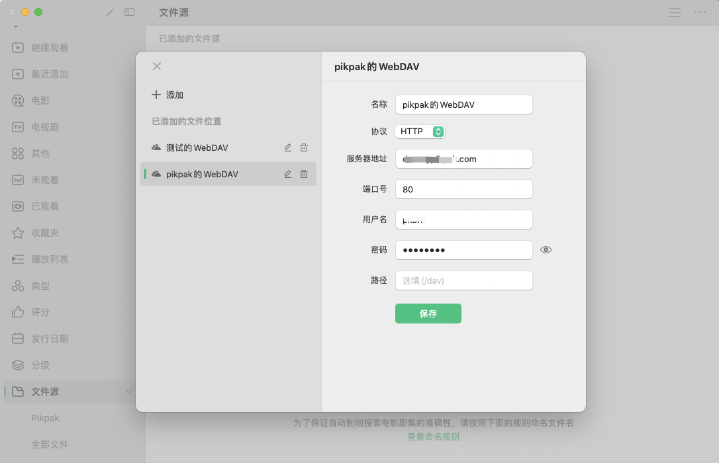
Task: Close the file source dialog
Action: [x=157, y=66]
